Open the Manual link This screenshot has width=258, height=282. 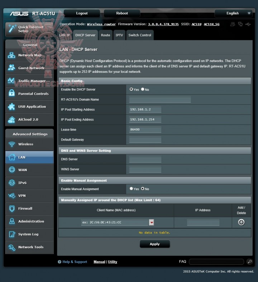pyautogui.click(x=99, y=262)
